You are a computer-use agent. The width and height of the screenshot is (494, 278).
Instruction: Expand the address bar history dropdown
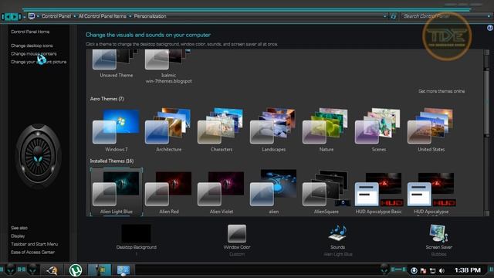384,16
